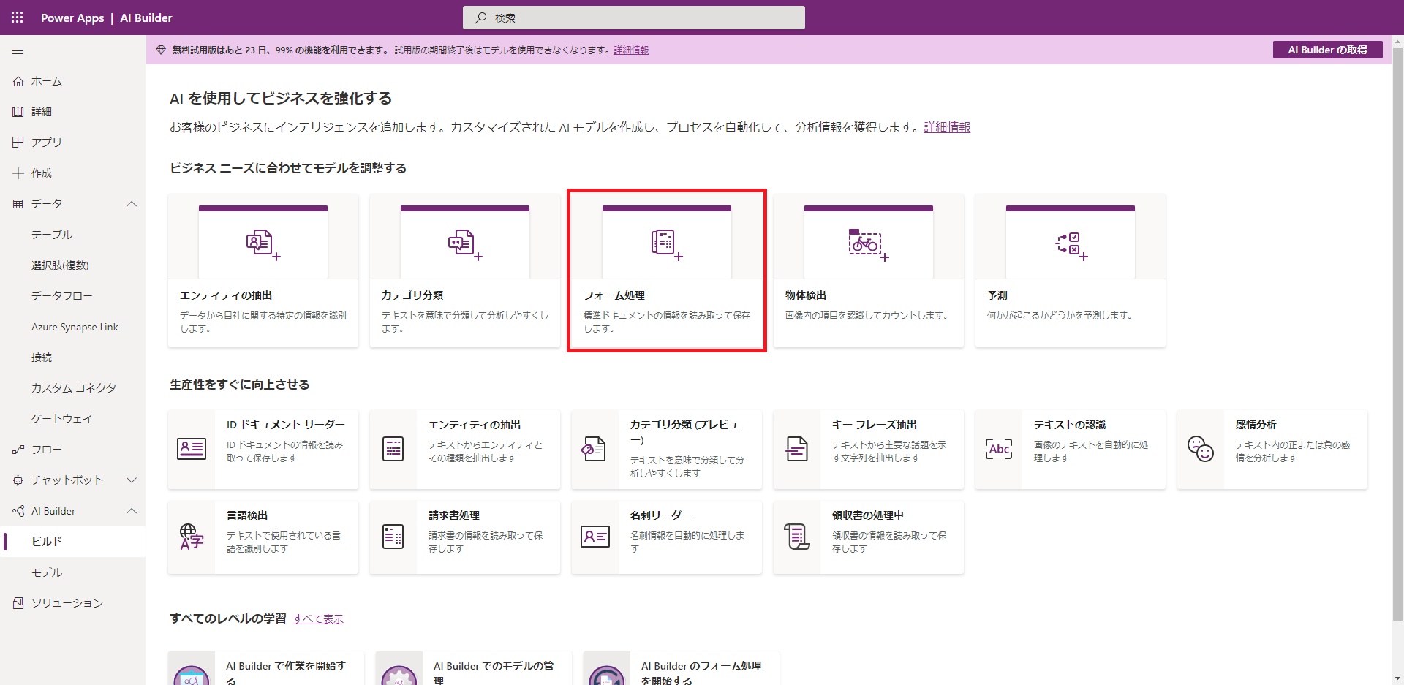This screenshot has height=685, width=1404.
Task: Click the すべて表示 link
Action: coord(318,618)
